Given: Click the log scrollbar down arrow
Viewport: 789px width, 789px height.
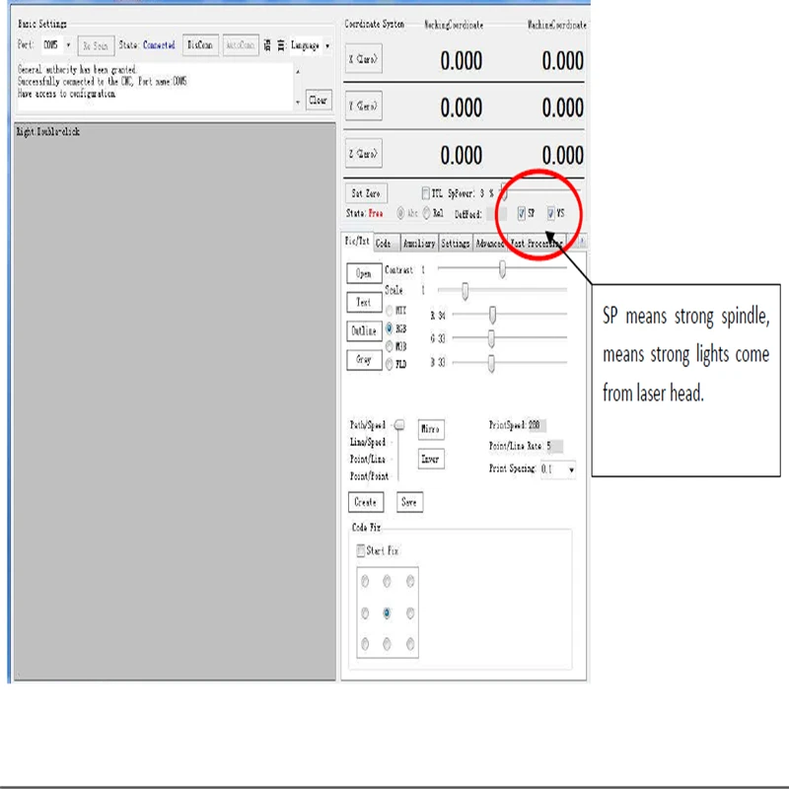Looking at the screenshot, I should click(298, 103).
